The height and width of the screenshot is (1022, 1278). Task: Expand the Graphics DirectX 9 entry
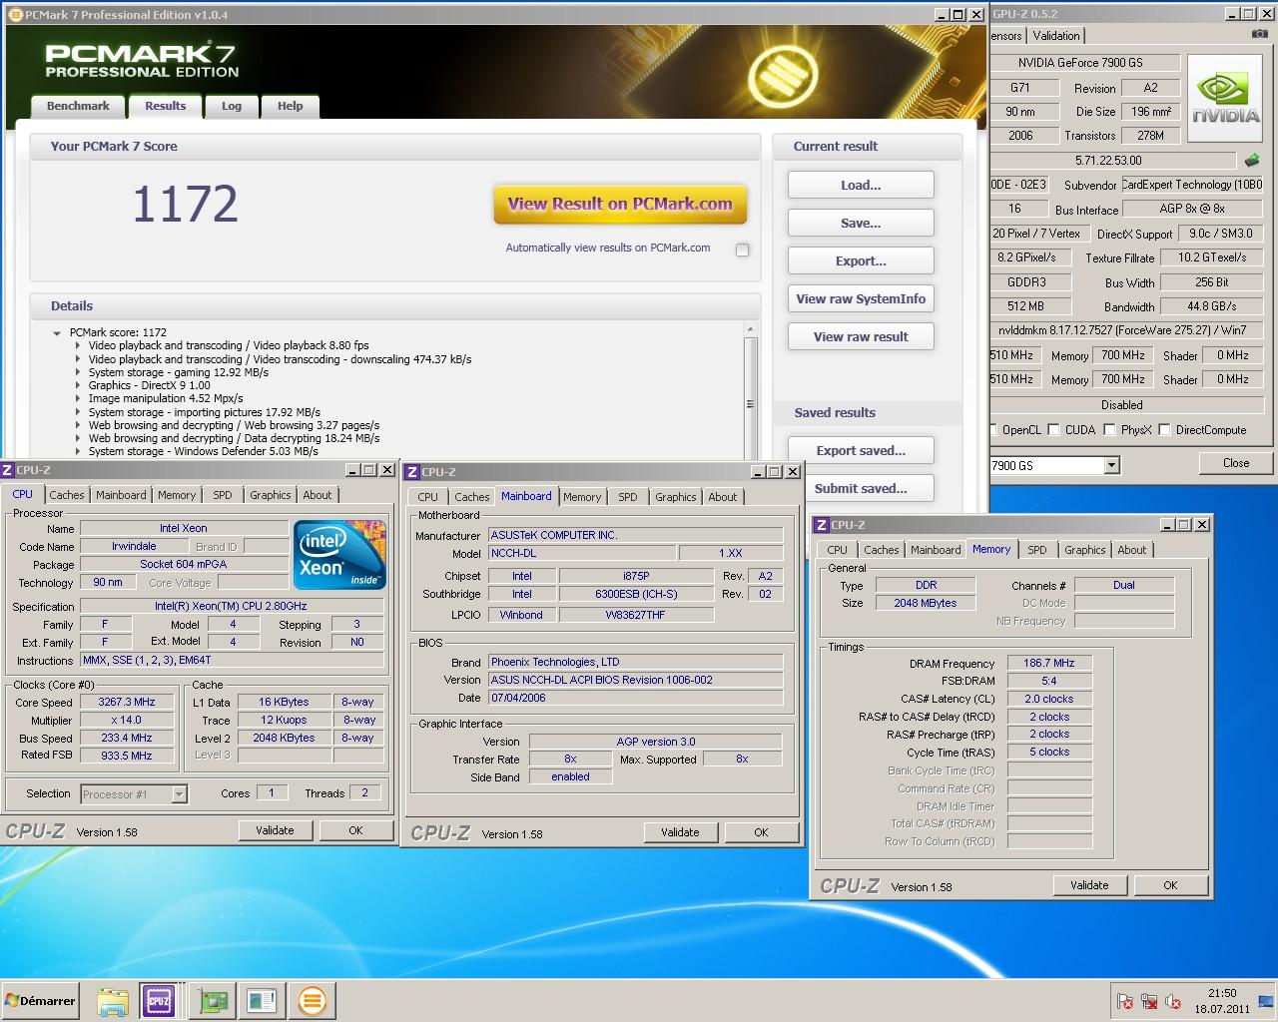tap(79, 385)
